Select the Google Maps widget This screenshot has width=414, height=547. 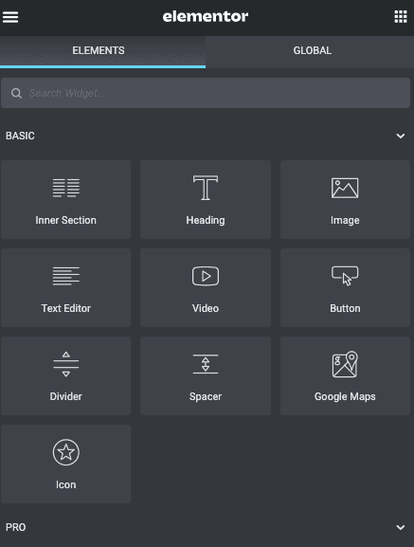click(345, 375)
